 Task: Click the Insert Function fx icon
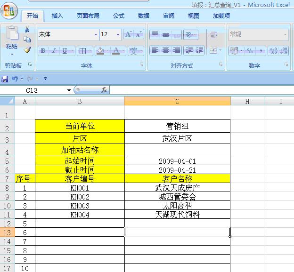pos(104,90)
